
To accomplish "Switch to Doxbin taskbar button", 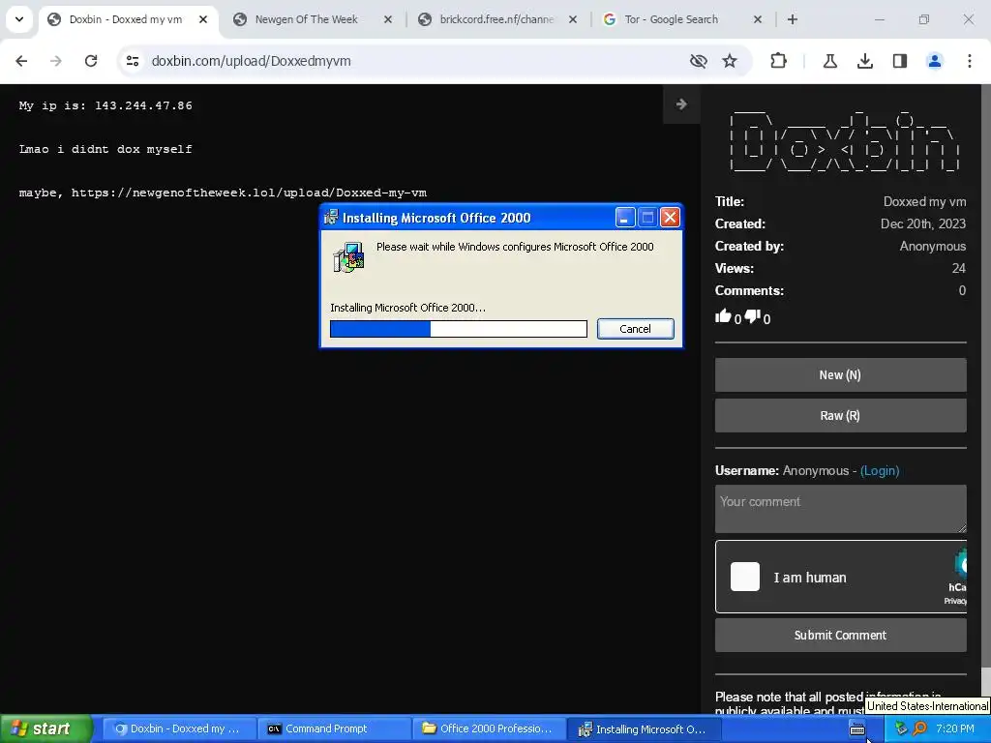I will tap(178, 728).
